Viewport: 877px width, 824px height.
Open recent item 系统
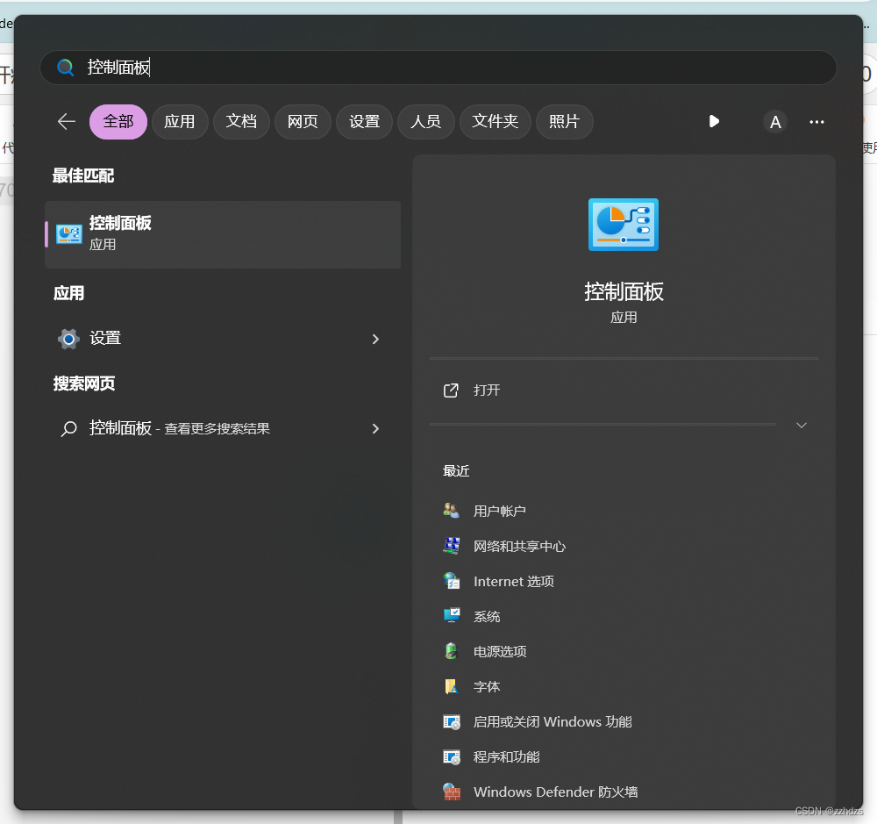click(487, 616)
